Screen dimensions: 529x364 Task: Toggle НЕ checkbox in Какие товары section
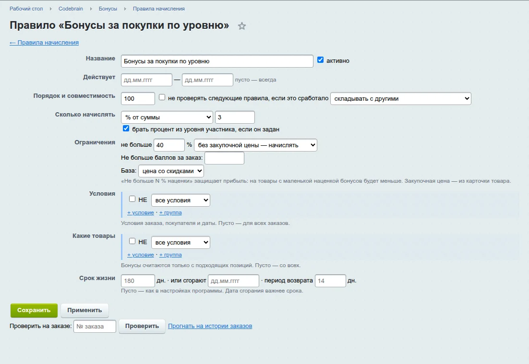pos(132,241)
